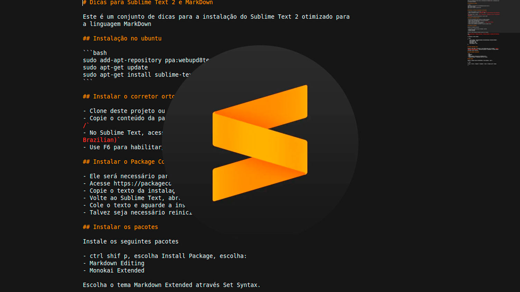The height and width of the screenshot is (292, 520).
Task: Click the heading line "# Dicas para Sublime Text 2 e MarkDown"
Action: click(x=148, y=2)
